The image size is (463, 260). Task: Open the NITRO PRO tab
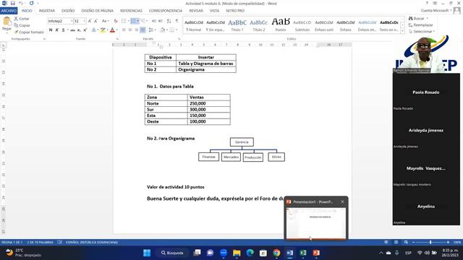235,11
